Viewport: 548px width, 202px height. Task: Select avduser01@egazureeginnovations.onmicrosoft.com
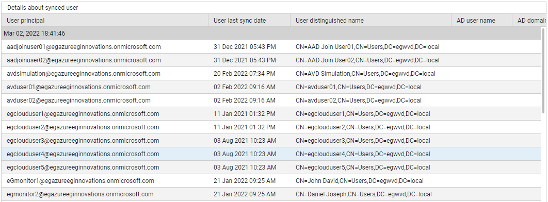(x=78, y=87)
